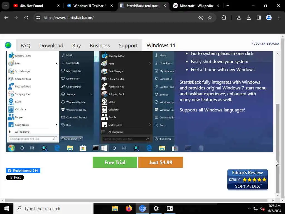Click the StartIsBack green globe logo
The width and height of the screenshot is (285, 214).
tap(8, 45)
